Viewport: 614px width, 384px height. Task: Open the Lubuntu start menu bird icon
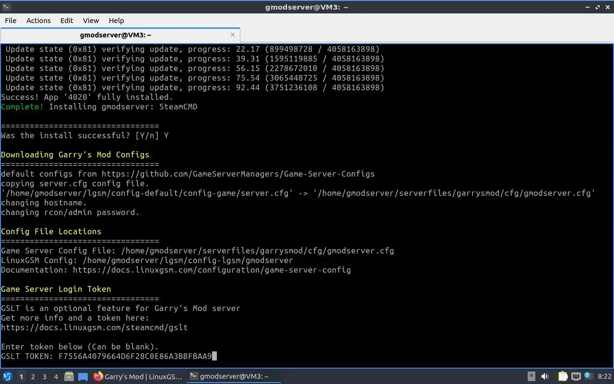pos(7,377)
